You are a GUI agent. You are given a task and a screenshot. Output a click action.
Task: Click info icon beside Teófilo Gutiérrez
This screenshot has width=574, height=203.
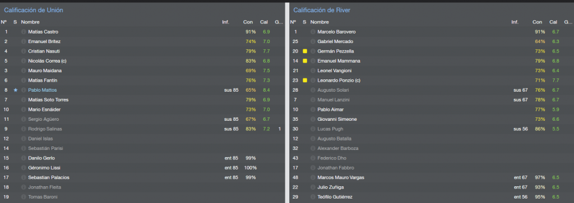313,197
